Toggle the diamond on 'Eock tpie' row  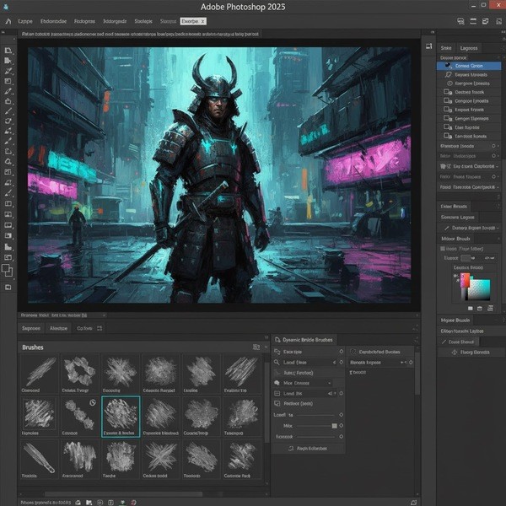click(341, 352)
